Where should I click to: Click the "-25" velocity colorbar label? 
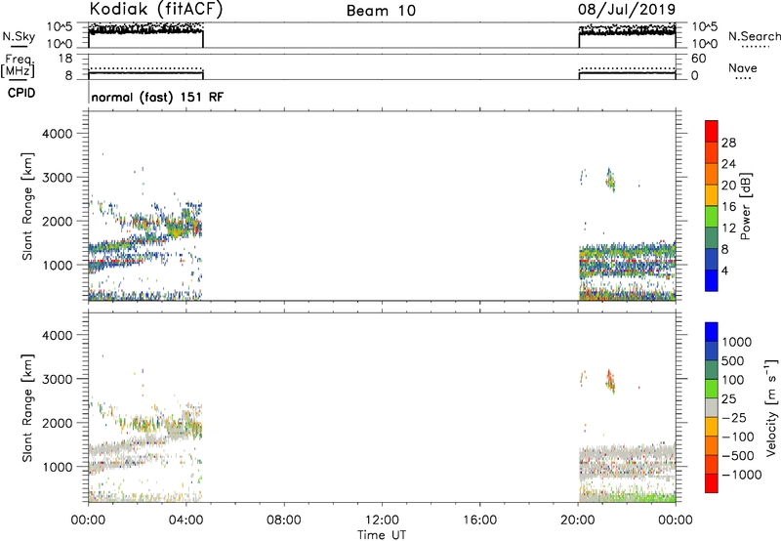coord(734,418)
